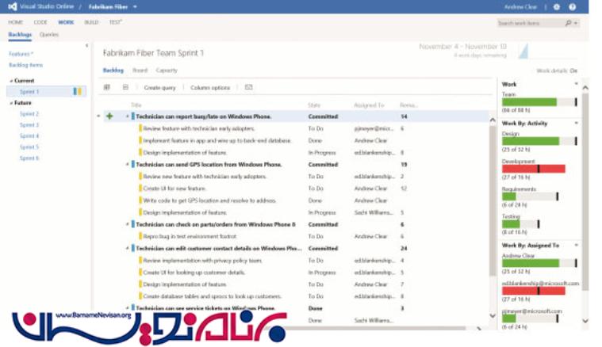The width and height of the screenshot is (602, 347).
Task: Click Column options button
Action: (x=210, y=87)
